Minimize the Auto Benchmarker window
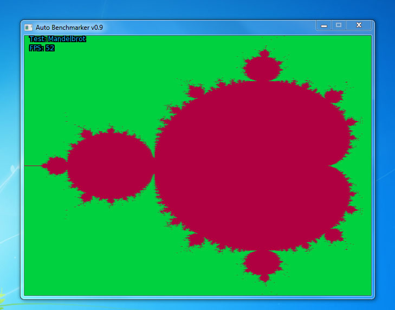Viewport: 395px width, 310px height. [324, 25]
